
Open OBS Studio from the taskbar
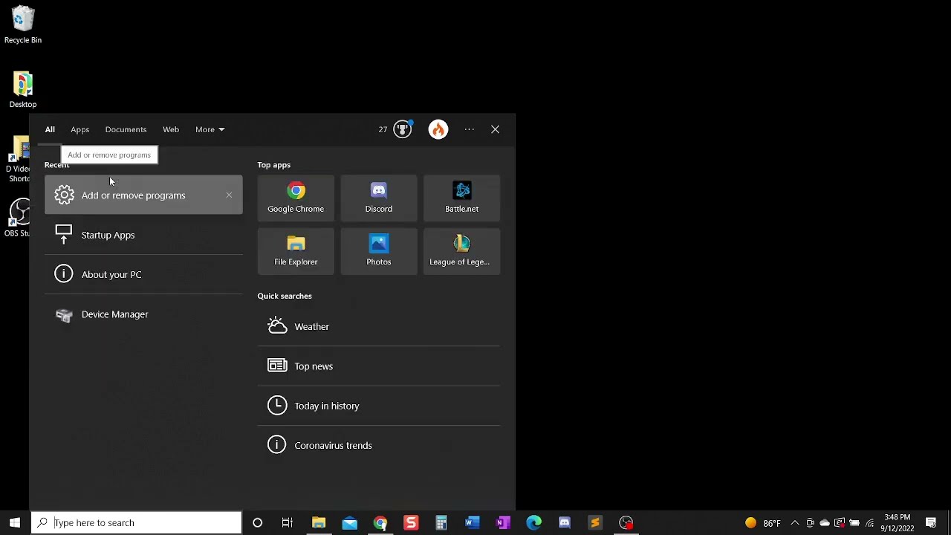[x=626, y=522]
